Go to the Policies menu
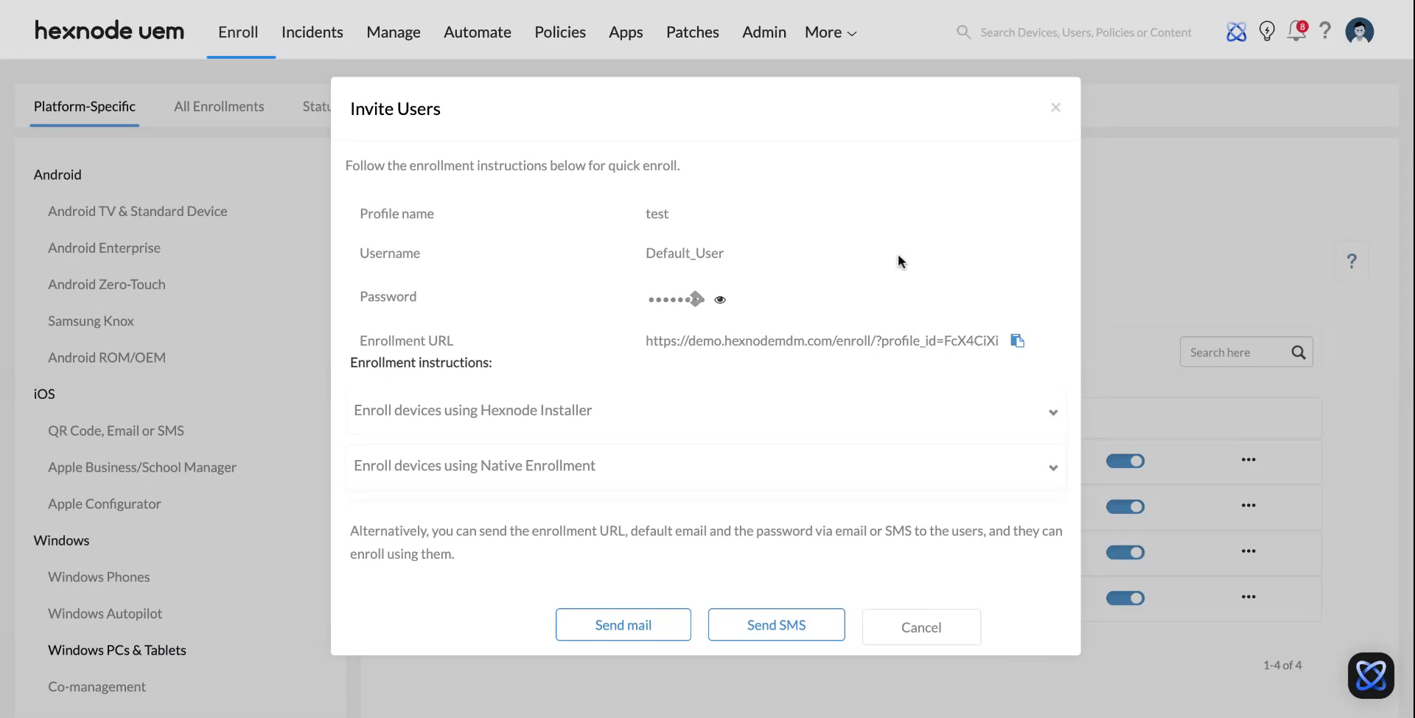1415x718 pixels. click(559, 32)
